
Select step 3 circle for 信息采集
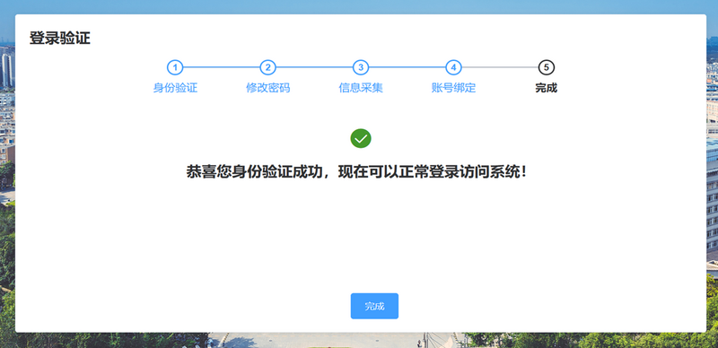(361, 68)
